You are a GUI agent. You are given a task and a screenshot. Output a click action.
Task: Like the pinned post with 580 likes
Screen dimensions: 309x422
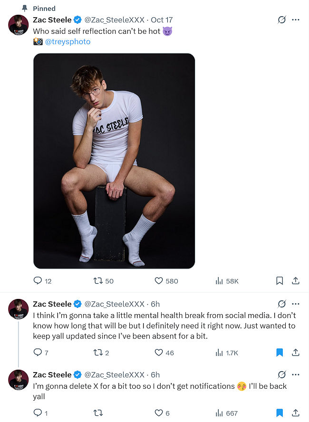[159, 281]
